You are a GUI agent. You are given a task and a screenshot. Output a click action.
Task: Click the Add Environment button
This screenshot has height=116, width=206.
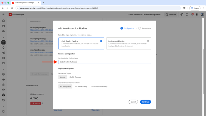40,74
